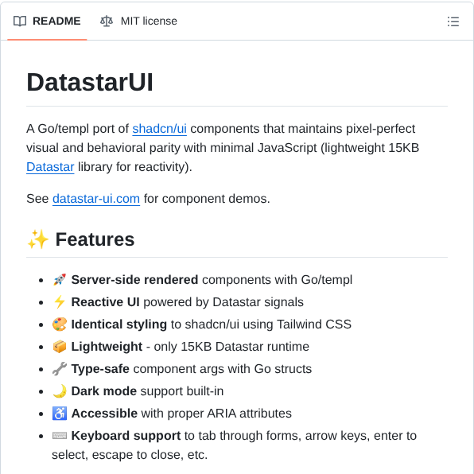474x474 pixels.
Task: Click 'for component demos.' text
Action: tap(207, 199)
